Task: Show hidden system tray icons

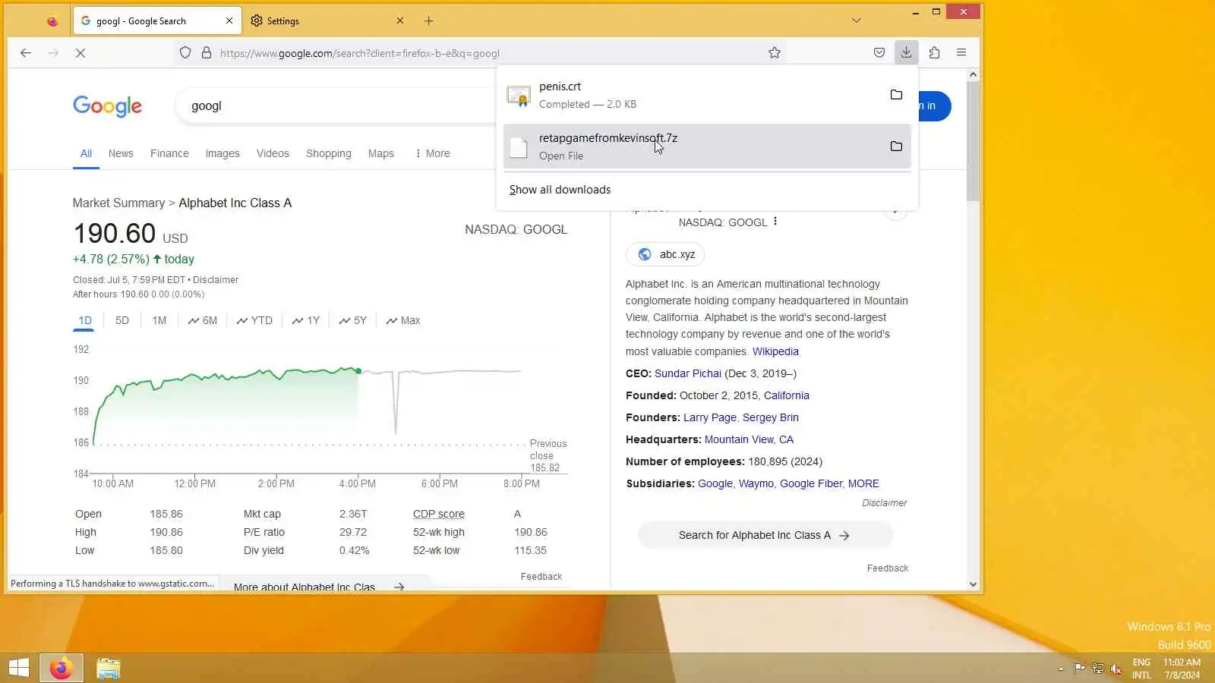Action: [x=1060, y=669]
